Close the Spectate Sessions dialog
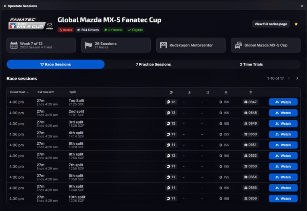This screenshot has height=211, width=307. coord(302,6)
